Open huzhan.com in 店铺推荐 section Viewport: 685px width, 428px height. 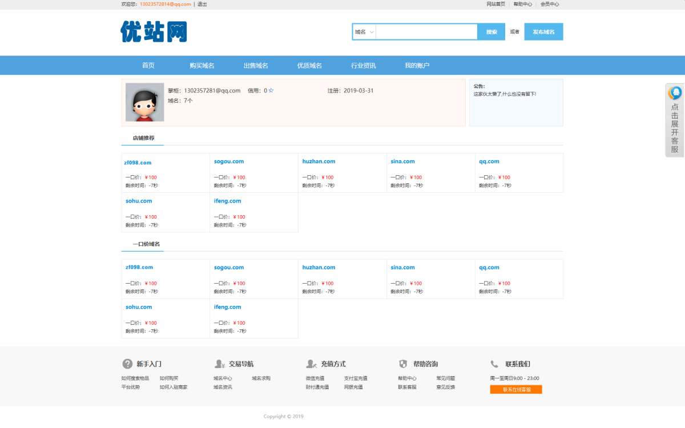[x=319, y=161]
